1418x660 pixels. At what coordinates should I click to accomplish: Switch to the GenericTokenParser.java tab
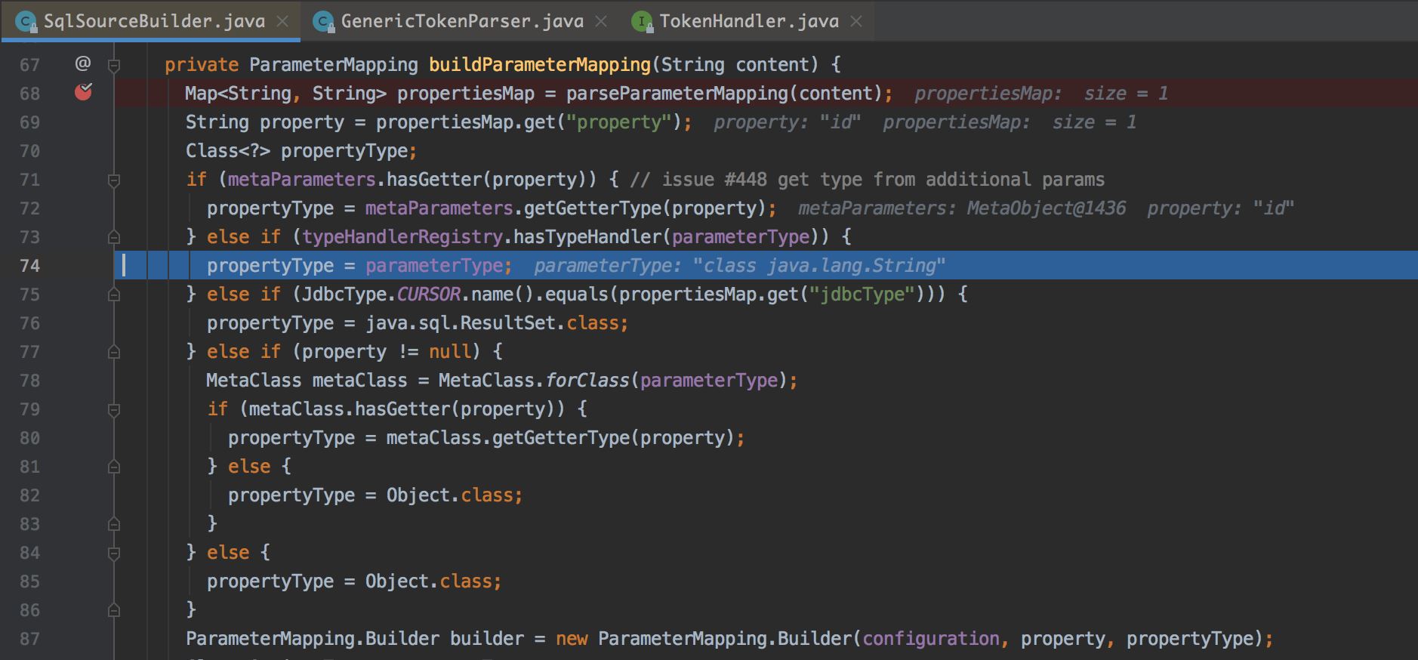pos(461,22)
